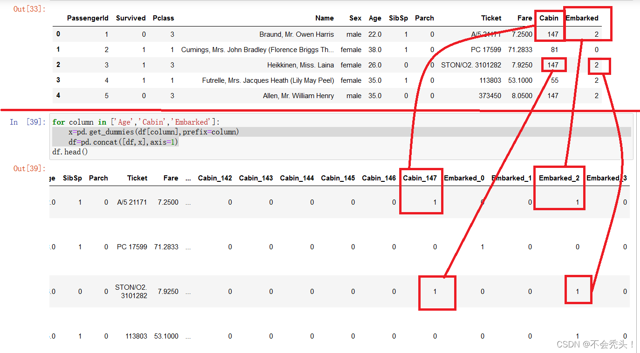Click age 26.0 in the Heikkinen row
Screen dimensions: 640x353
pos(375,65)
